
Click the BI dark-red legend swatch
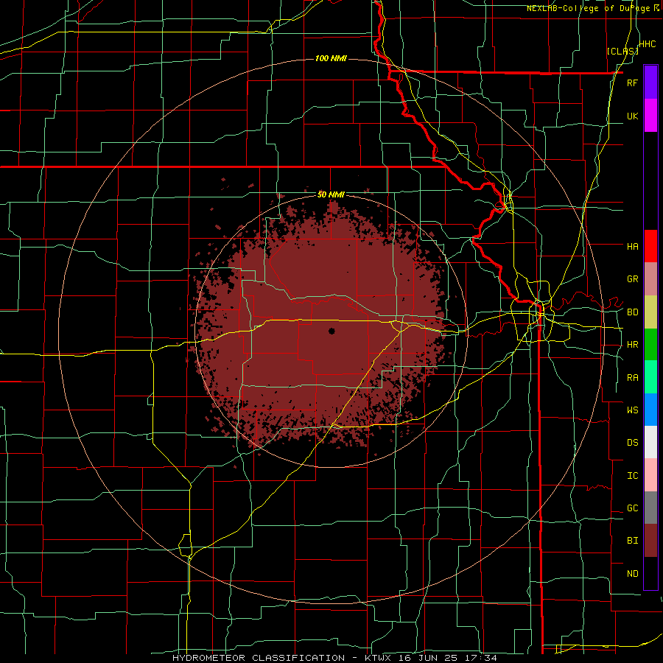pyautogui.click(x=650, y=541)
